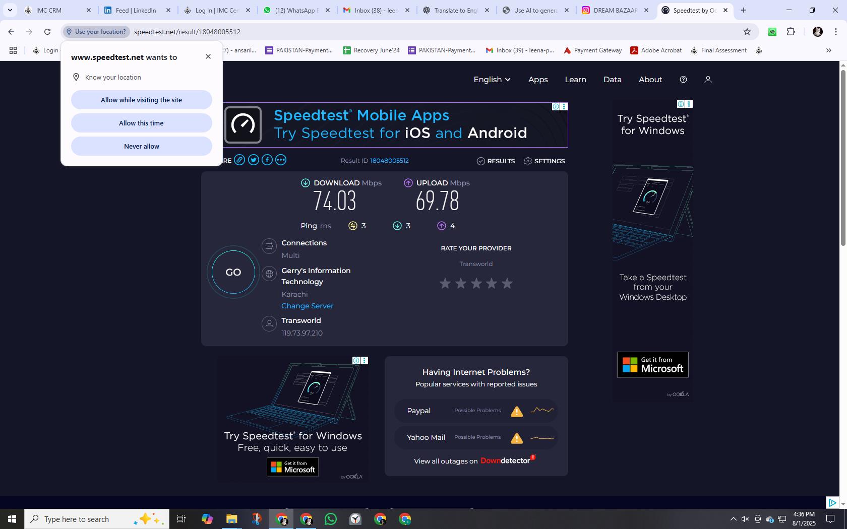Viewport: 847px width, 529px height.
Task: Bookmark this page with star icon
Action: coord(747,32)
